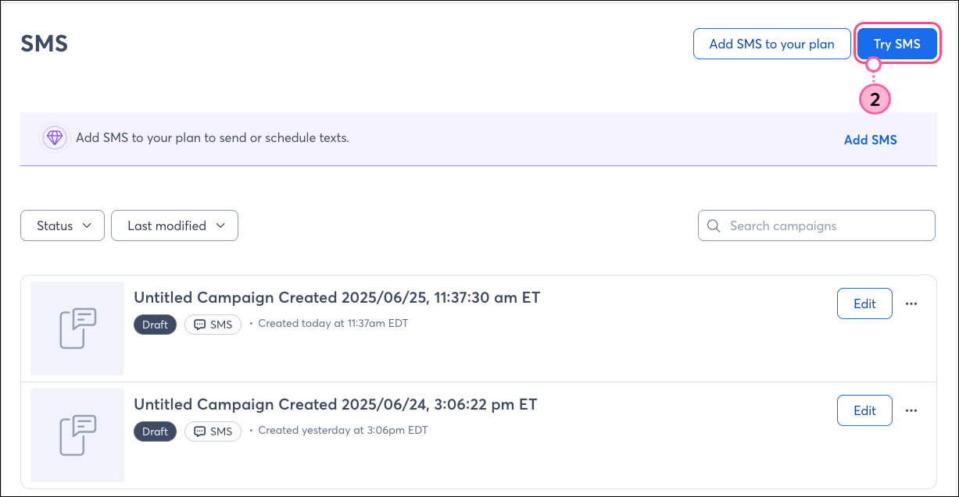Focus the Search campaigns field
The width and height of the screenshot is (959, 497).
click(817, 225)
